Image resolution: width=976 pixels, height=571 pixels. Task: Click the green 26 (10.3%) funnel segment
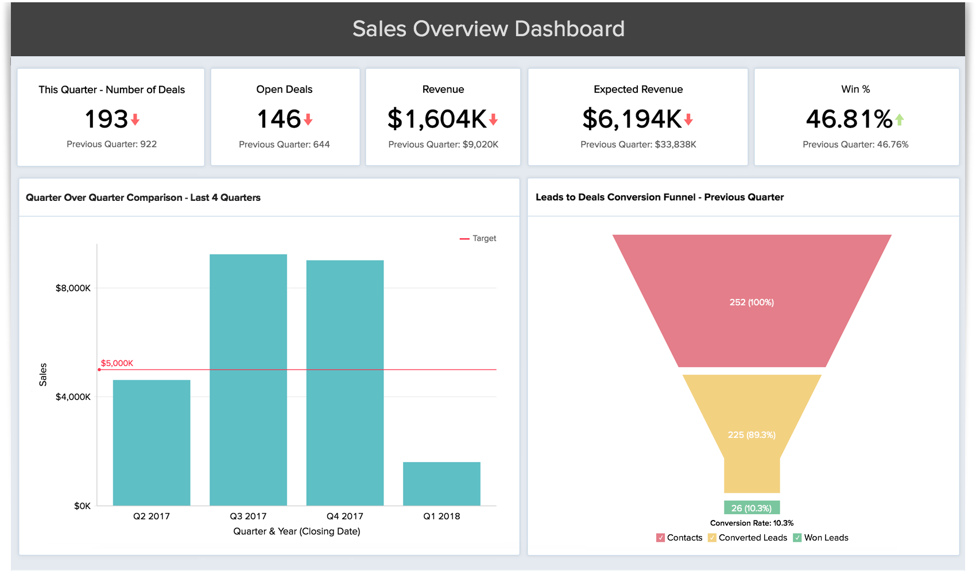click(752, 508)
